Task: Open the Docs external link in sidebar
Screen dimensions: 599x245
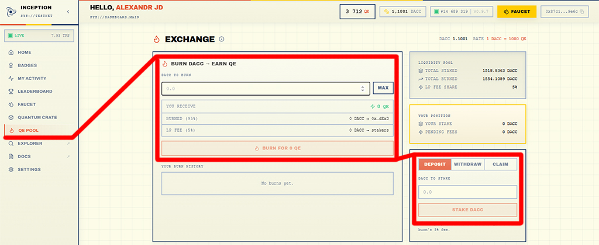Action: (68, 156)
